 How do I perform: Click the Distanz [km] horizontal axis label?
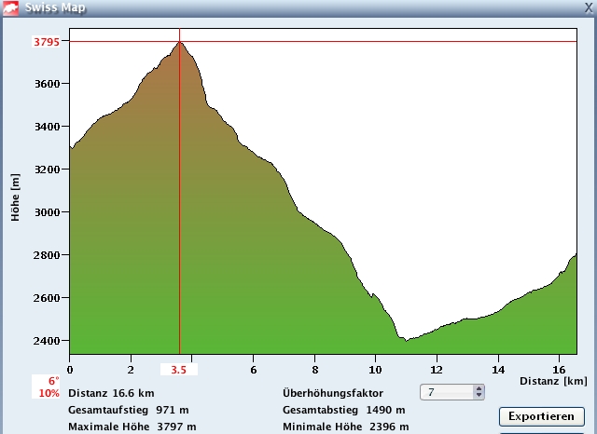(x=554, y=380)
